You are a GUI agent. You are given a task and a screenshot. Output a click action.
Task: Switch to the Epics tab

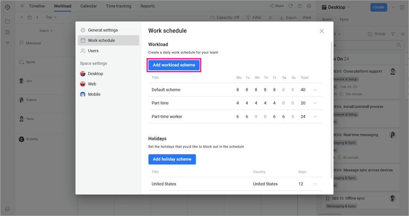[344, 19]
